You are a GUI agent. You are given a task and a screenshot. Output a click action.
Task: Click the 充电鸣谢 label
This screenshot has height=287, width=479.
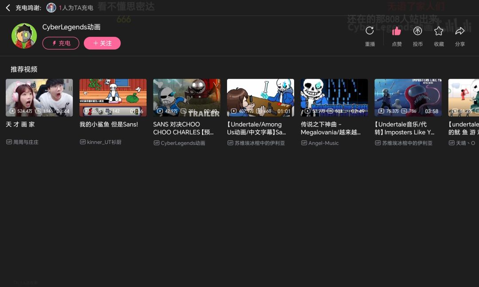[28, 8]
